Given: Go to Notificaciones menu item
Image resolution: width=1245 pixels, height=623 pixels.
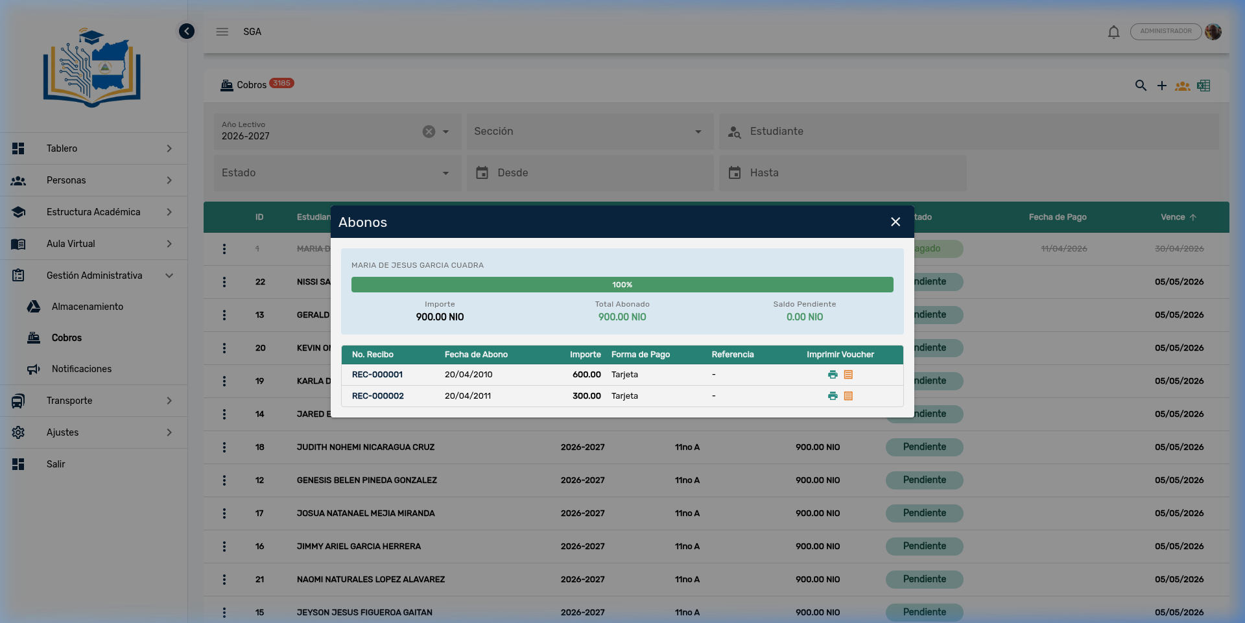Looking at the screenshot, I should (x=82, y=369).
